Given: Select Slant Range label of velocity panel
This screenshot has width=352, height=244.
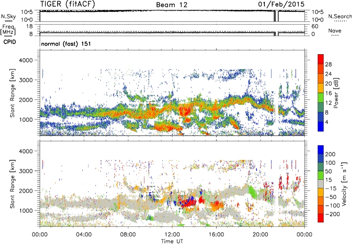Looking at the screenshot, I should tap(12, 184).
